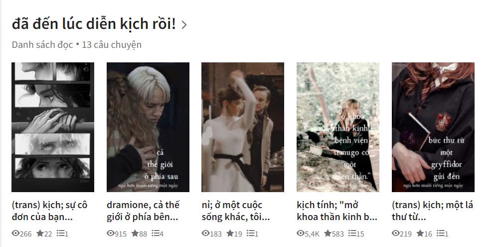504x247 pixels.
Task: Open the "đã đến lúc diễn kịch rồi!" reading list title
Action: tap(94, 24)
